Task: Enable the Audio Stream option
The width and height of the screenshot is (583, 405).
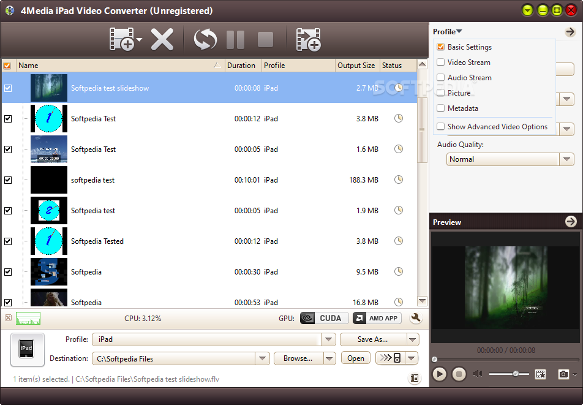Action: (440, 77)
